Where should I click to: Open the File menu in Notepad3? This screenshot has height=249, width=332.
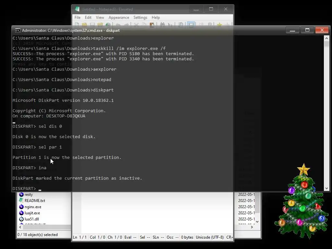point(77,18)
